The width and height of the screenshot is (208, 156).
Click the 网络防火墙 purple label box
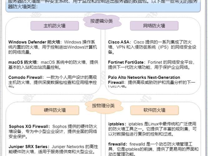click(x=154, y=26)
